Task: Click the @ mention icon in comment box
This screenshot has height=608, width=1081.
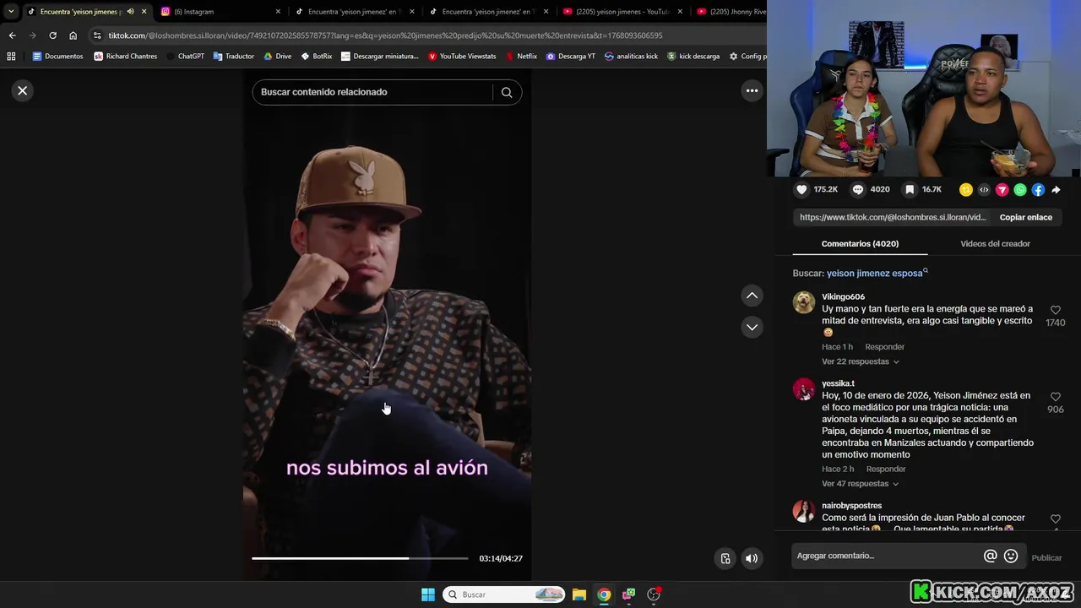Action: (990, 556)
